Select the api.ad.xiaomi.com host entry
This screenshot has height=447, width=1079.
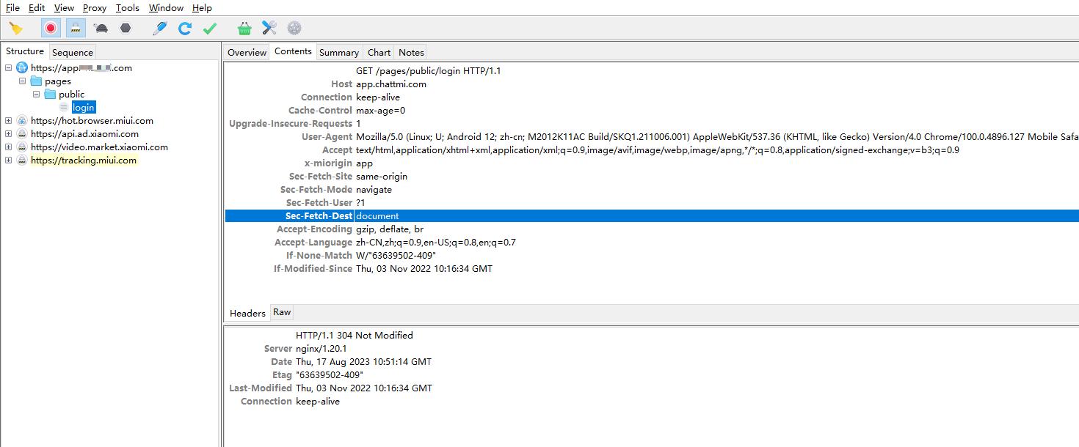coord(84,134)
